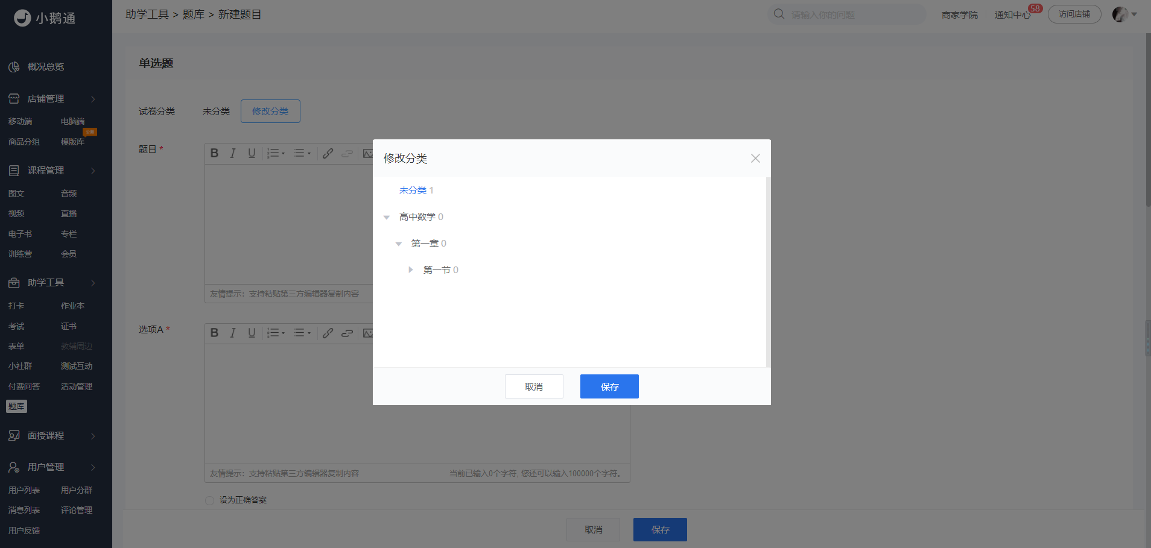
Task: Open 考试 in the sidebar menu
Action: 16,326
